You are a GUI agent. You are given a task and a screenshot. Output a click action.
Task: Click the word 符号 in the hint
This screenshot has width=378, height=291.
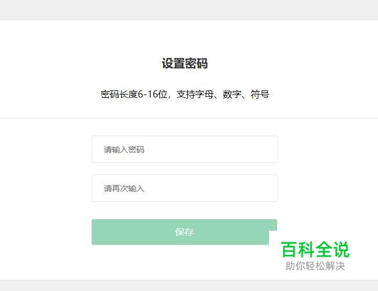click(260, 94)
